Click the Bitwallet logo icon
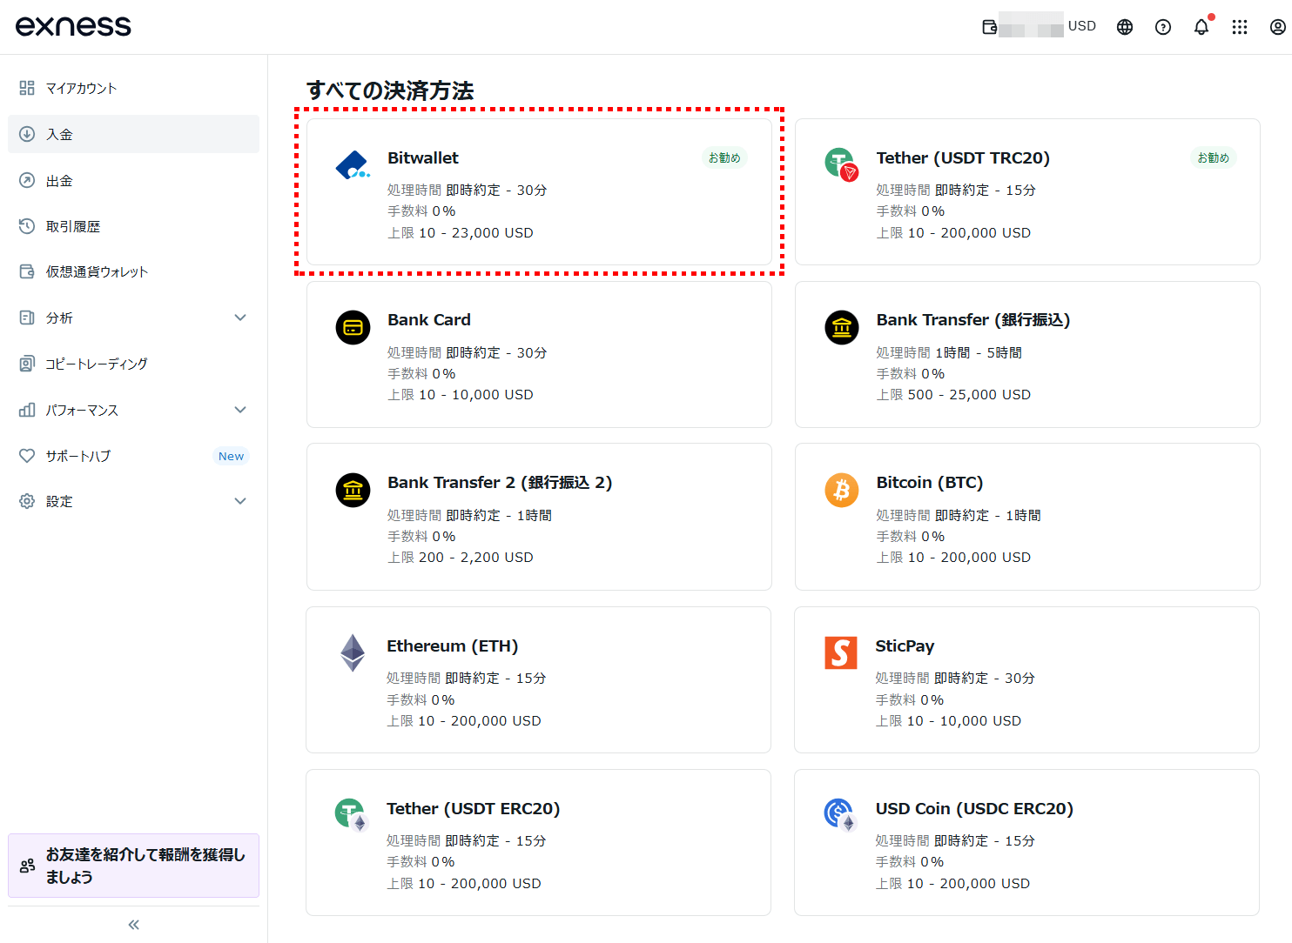 pyautogui.click(x=353, y=165)
